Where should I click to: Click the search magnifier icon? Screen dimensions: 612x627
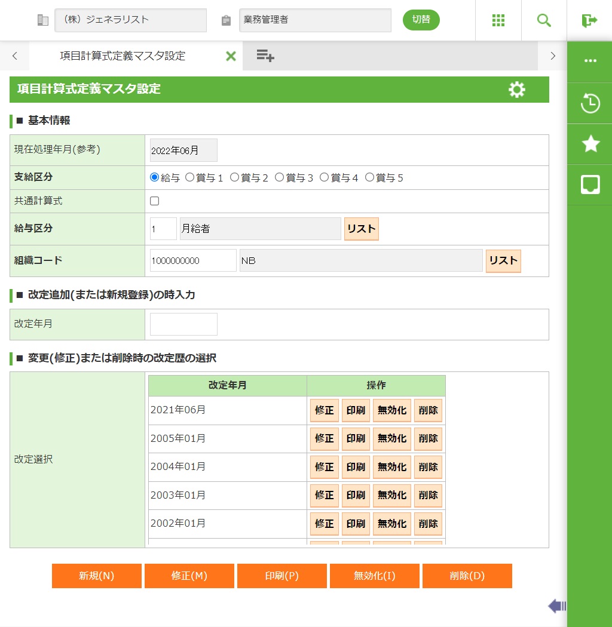(544, 20)
